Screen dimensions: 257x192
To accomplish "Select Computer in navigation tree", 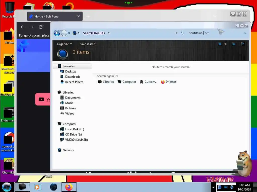I will coord(70,124).
